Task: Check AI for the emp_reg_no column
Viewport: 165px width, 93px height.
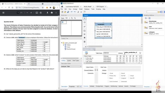Action: tap(136, 58)
